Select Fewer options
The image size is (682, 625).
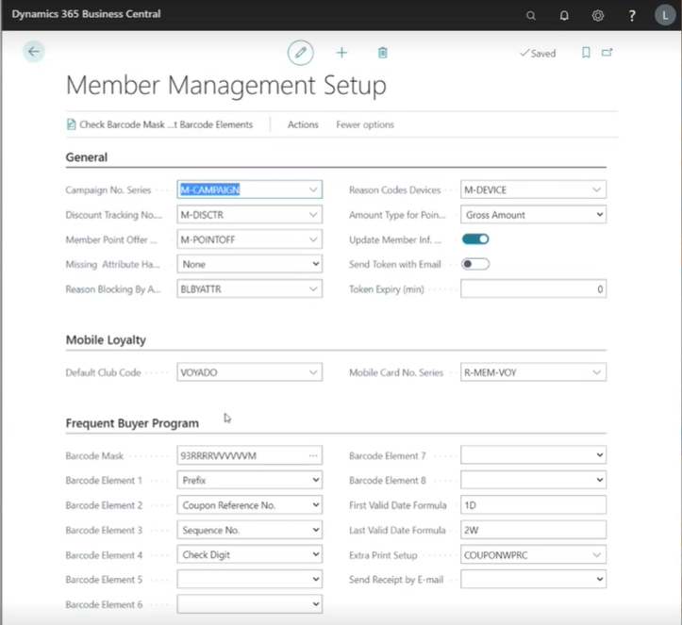point(365,124)
